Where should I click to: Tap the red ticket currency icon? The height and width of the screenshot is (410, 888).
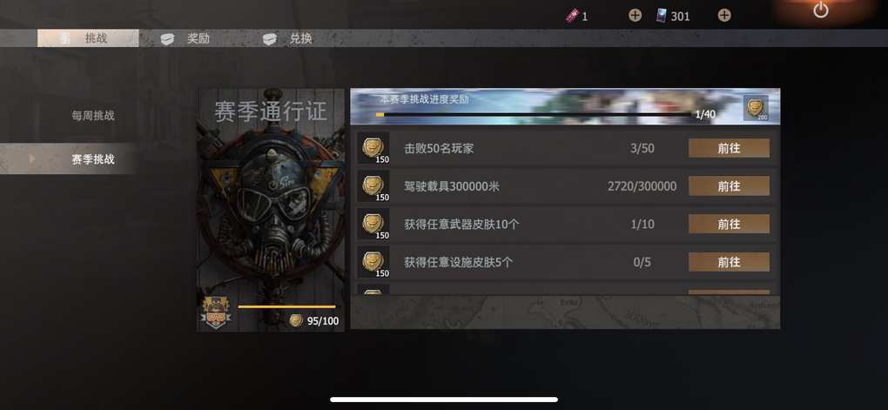point(571,16)
